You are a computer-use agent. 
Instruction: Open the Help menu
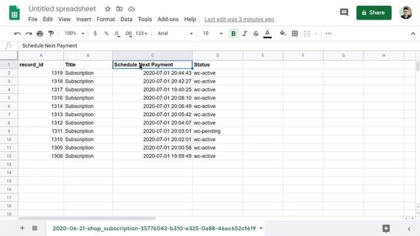coord(190,19)
